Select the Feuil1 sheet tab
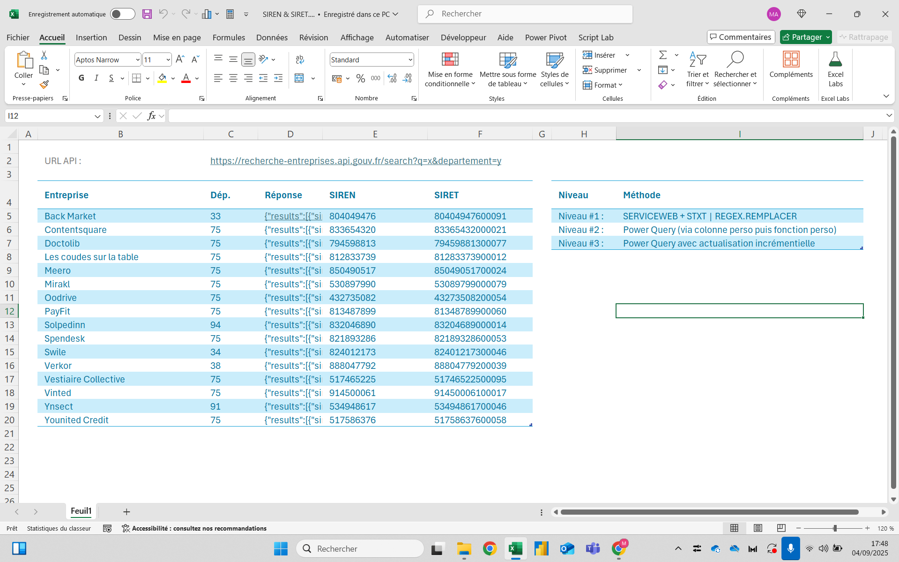This screenshot has height=562, width=899. tap(81, 511)
